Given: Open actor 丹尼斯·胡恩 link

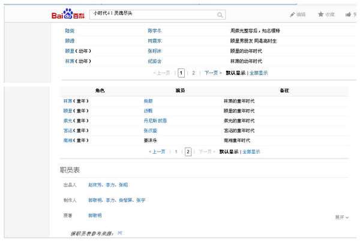Looking at the screenshot, I should pyautogui.click(x=155, y=121).
